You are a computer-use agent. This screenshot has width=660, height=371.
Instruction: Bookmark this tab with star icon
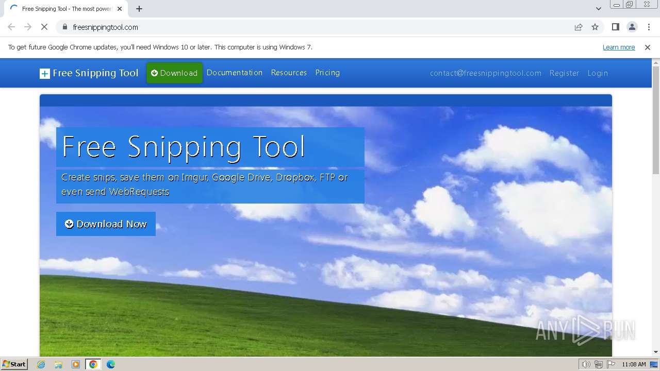(x=595, y=27)
